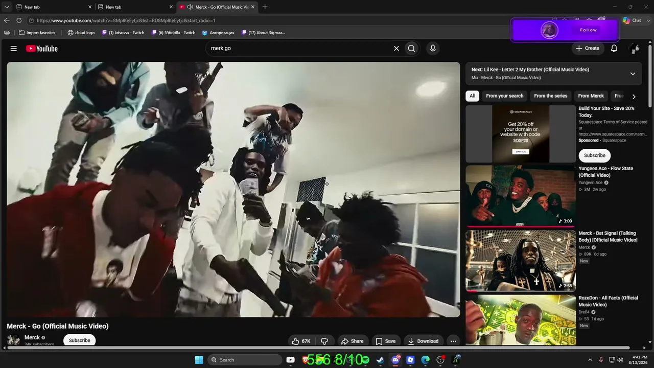Open a new browser tab
Viewport: 654px width, 368px height.
[x=265, y=7]
